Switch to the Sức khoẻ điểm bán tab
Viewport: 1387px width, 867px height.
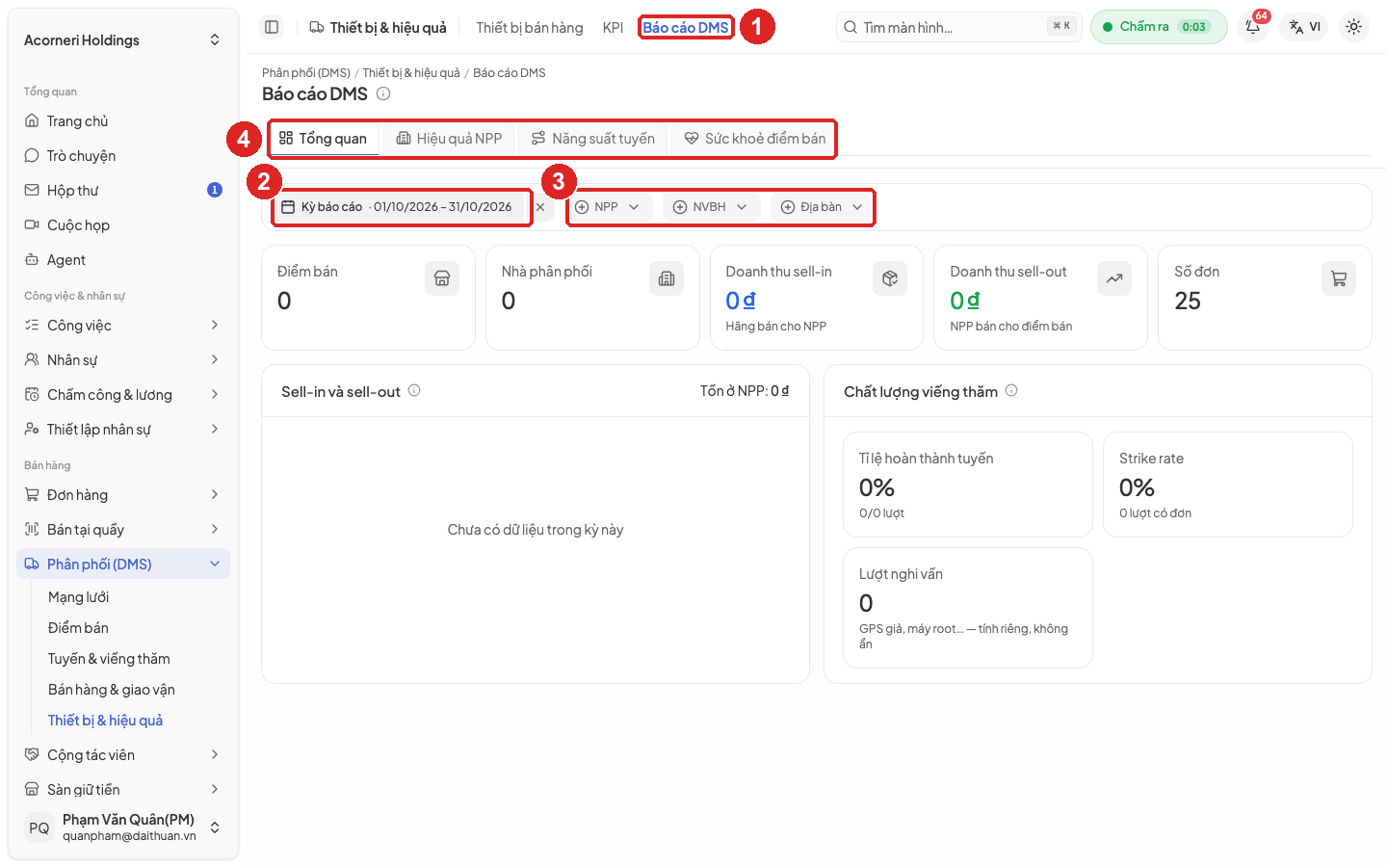point(755,139)
